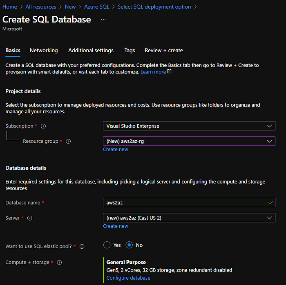Click the Database name field label
The height and width of the screenshot is (285, 286).
point(23,203)
